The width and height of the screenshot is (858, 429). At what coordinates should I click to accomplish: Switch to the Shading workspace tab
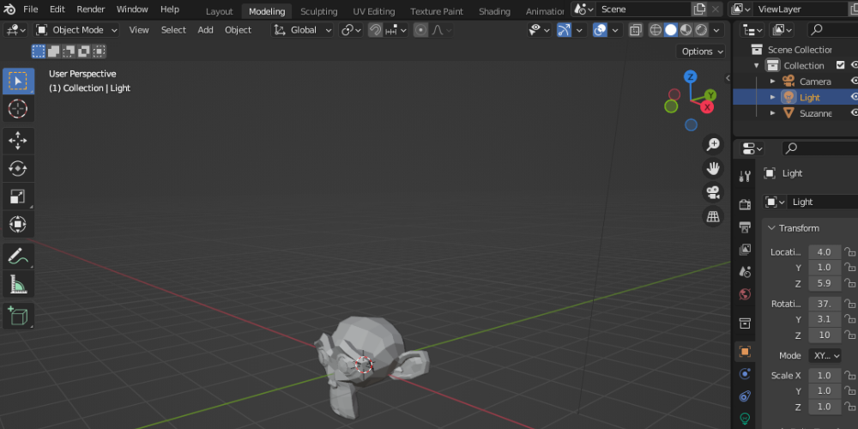494,11
